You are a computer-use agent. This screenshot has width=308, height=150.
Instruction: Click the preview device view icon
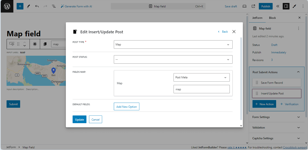(x=245, y=6)
